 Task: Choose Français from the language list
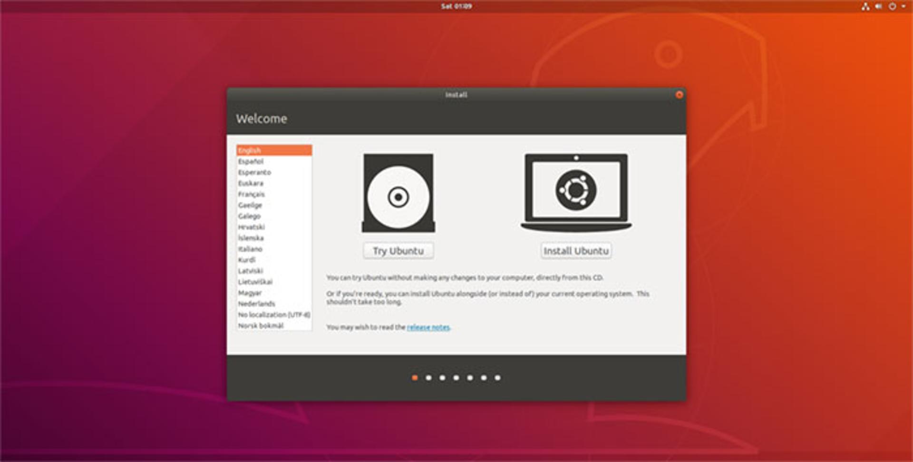[x=274, y=194]
